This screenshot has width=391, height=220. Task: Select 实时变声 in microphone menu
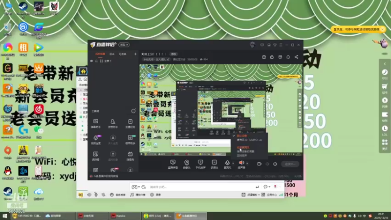coord(241,155)
